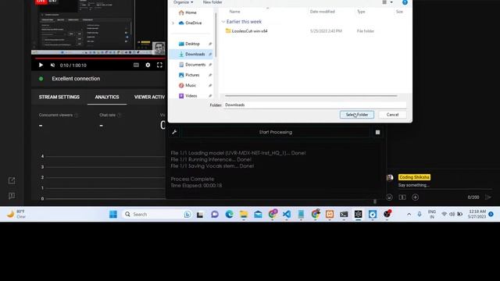Open the orange XAMPP taskbar icon

pos(330,215)
